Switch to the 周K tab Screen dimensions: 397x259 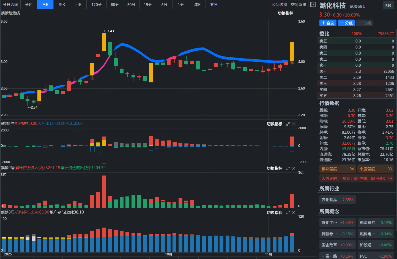pos(62,5)
